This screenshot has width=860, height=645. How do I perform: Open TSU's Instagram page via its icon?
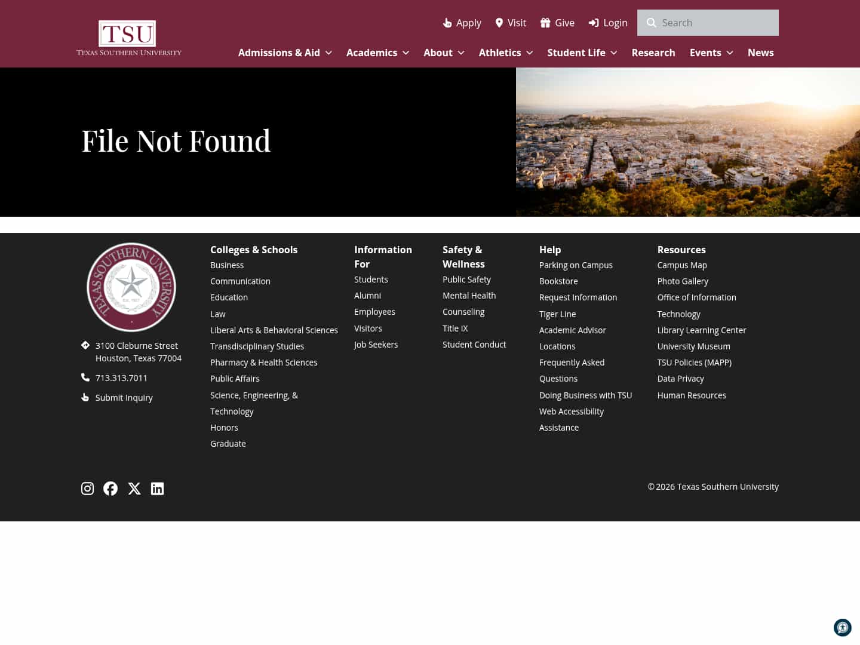(x=87, y=489)
